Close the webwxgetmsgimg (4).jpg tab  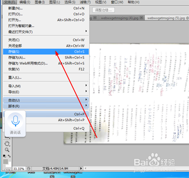[x=141, y=18]
